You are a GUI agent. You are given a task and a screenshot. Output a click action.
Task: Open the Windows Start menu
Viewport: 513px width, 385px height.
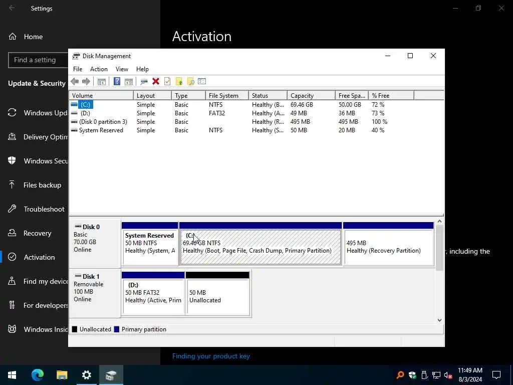(12, 375)
